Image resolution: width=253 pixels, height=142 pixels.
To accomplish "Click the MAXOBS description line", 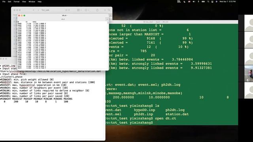I will 35,96.
